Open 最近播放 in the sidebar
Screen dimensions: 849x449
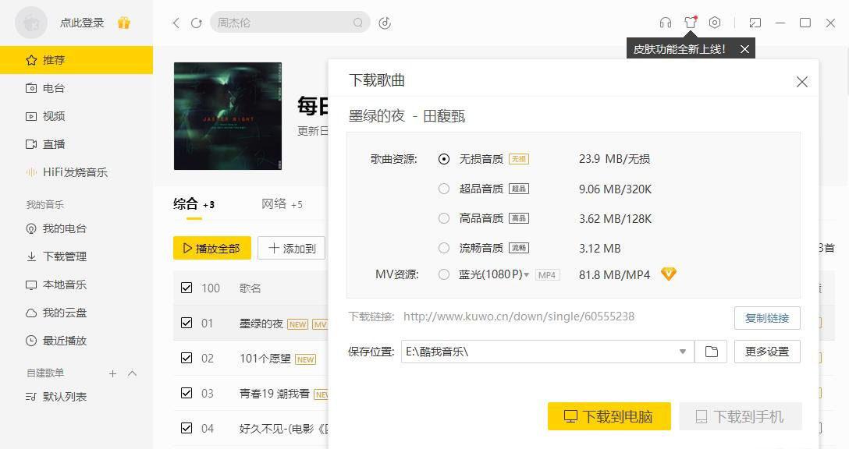76,341
